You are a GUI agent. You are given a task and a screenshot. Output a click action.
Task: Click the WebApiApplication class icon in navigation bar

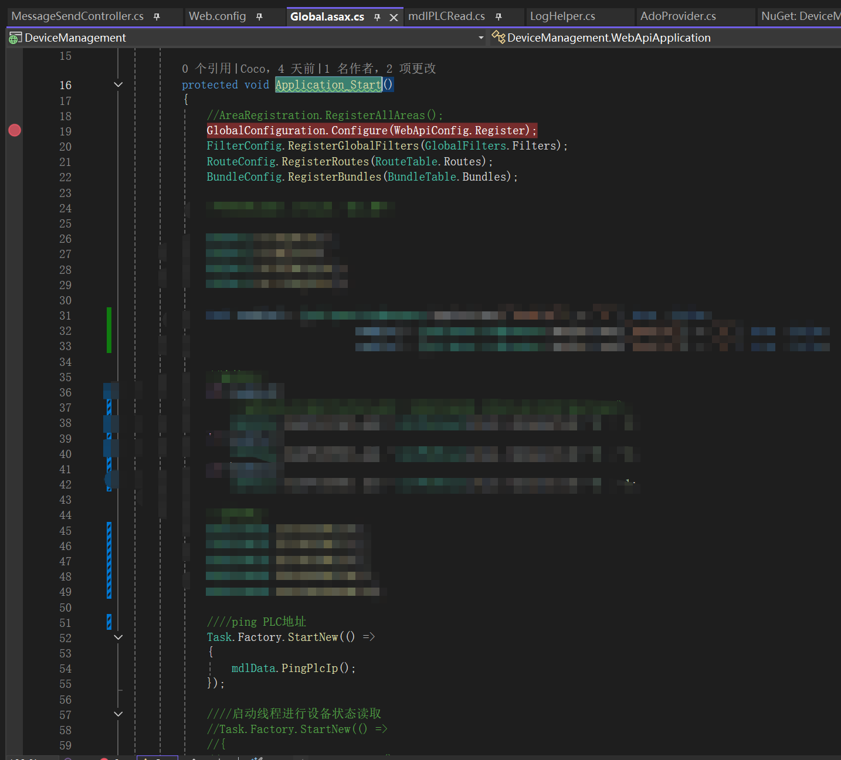point(499,38)
